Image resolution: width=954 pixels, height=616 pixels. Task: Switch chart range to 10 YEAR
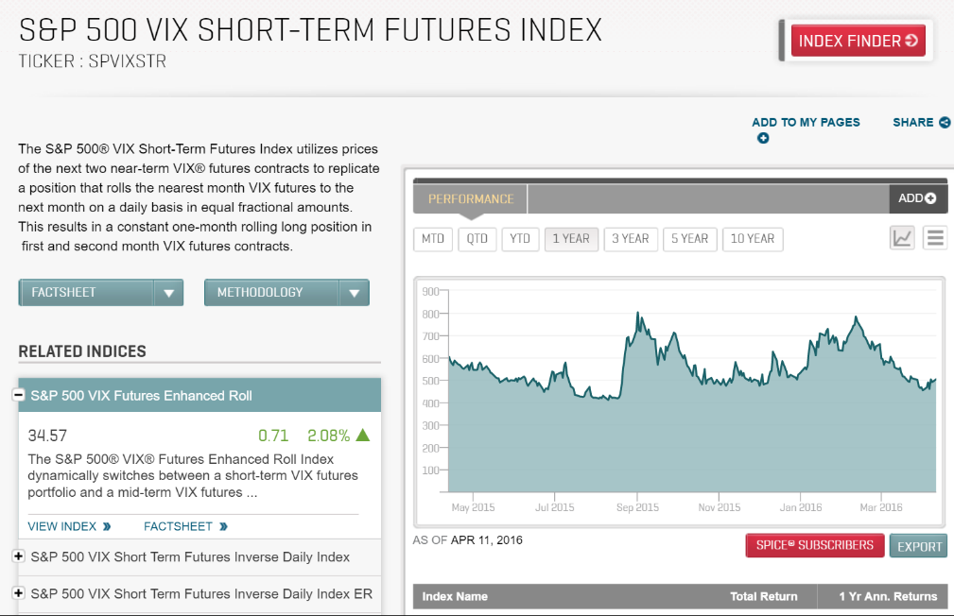(x=753, y=239)
